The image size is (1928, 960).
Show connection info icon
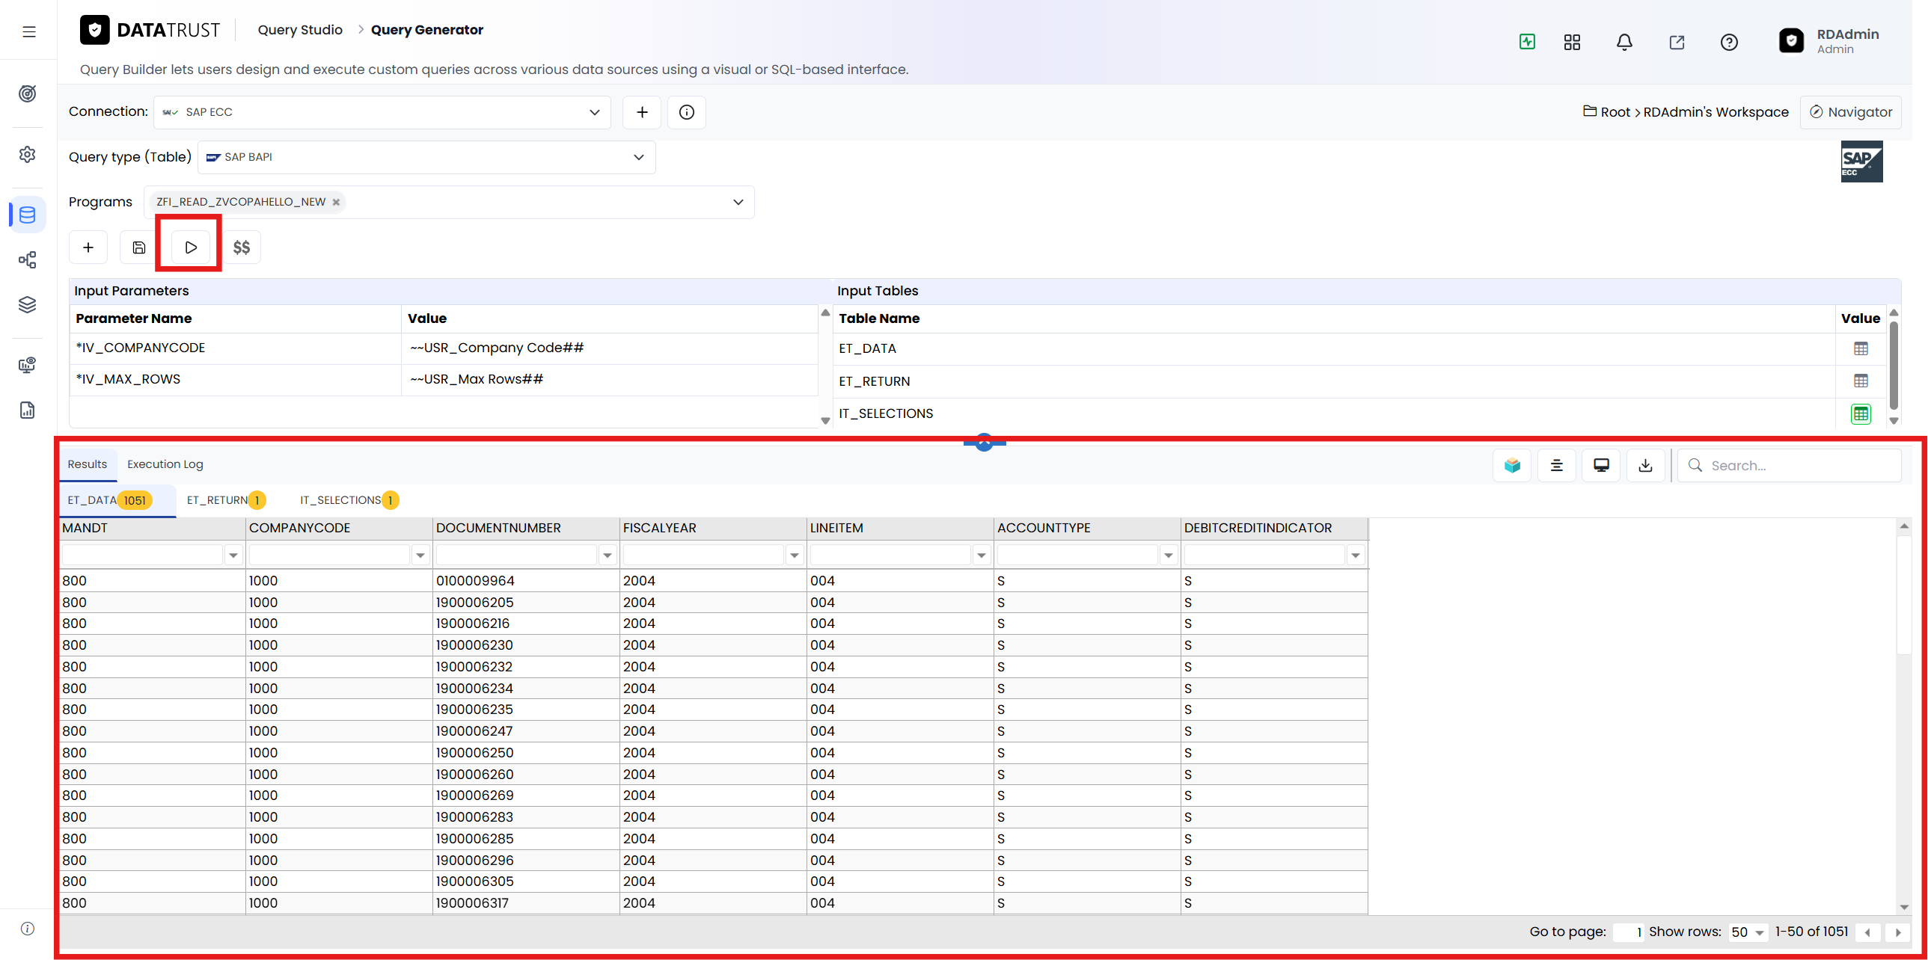[x=686, y=112]
